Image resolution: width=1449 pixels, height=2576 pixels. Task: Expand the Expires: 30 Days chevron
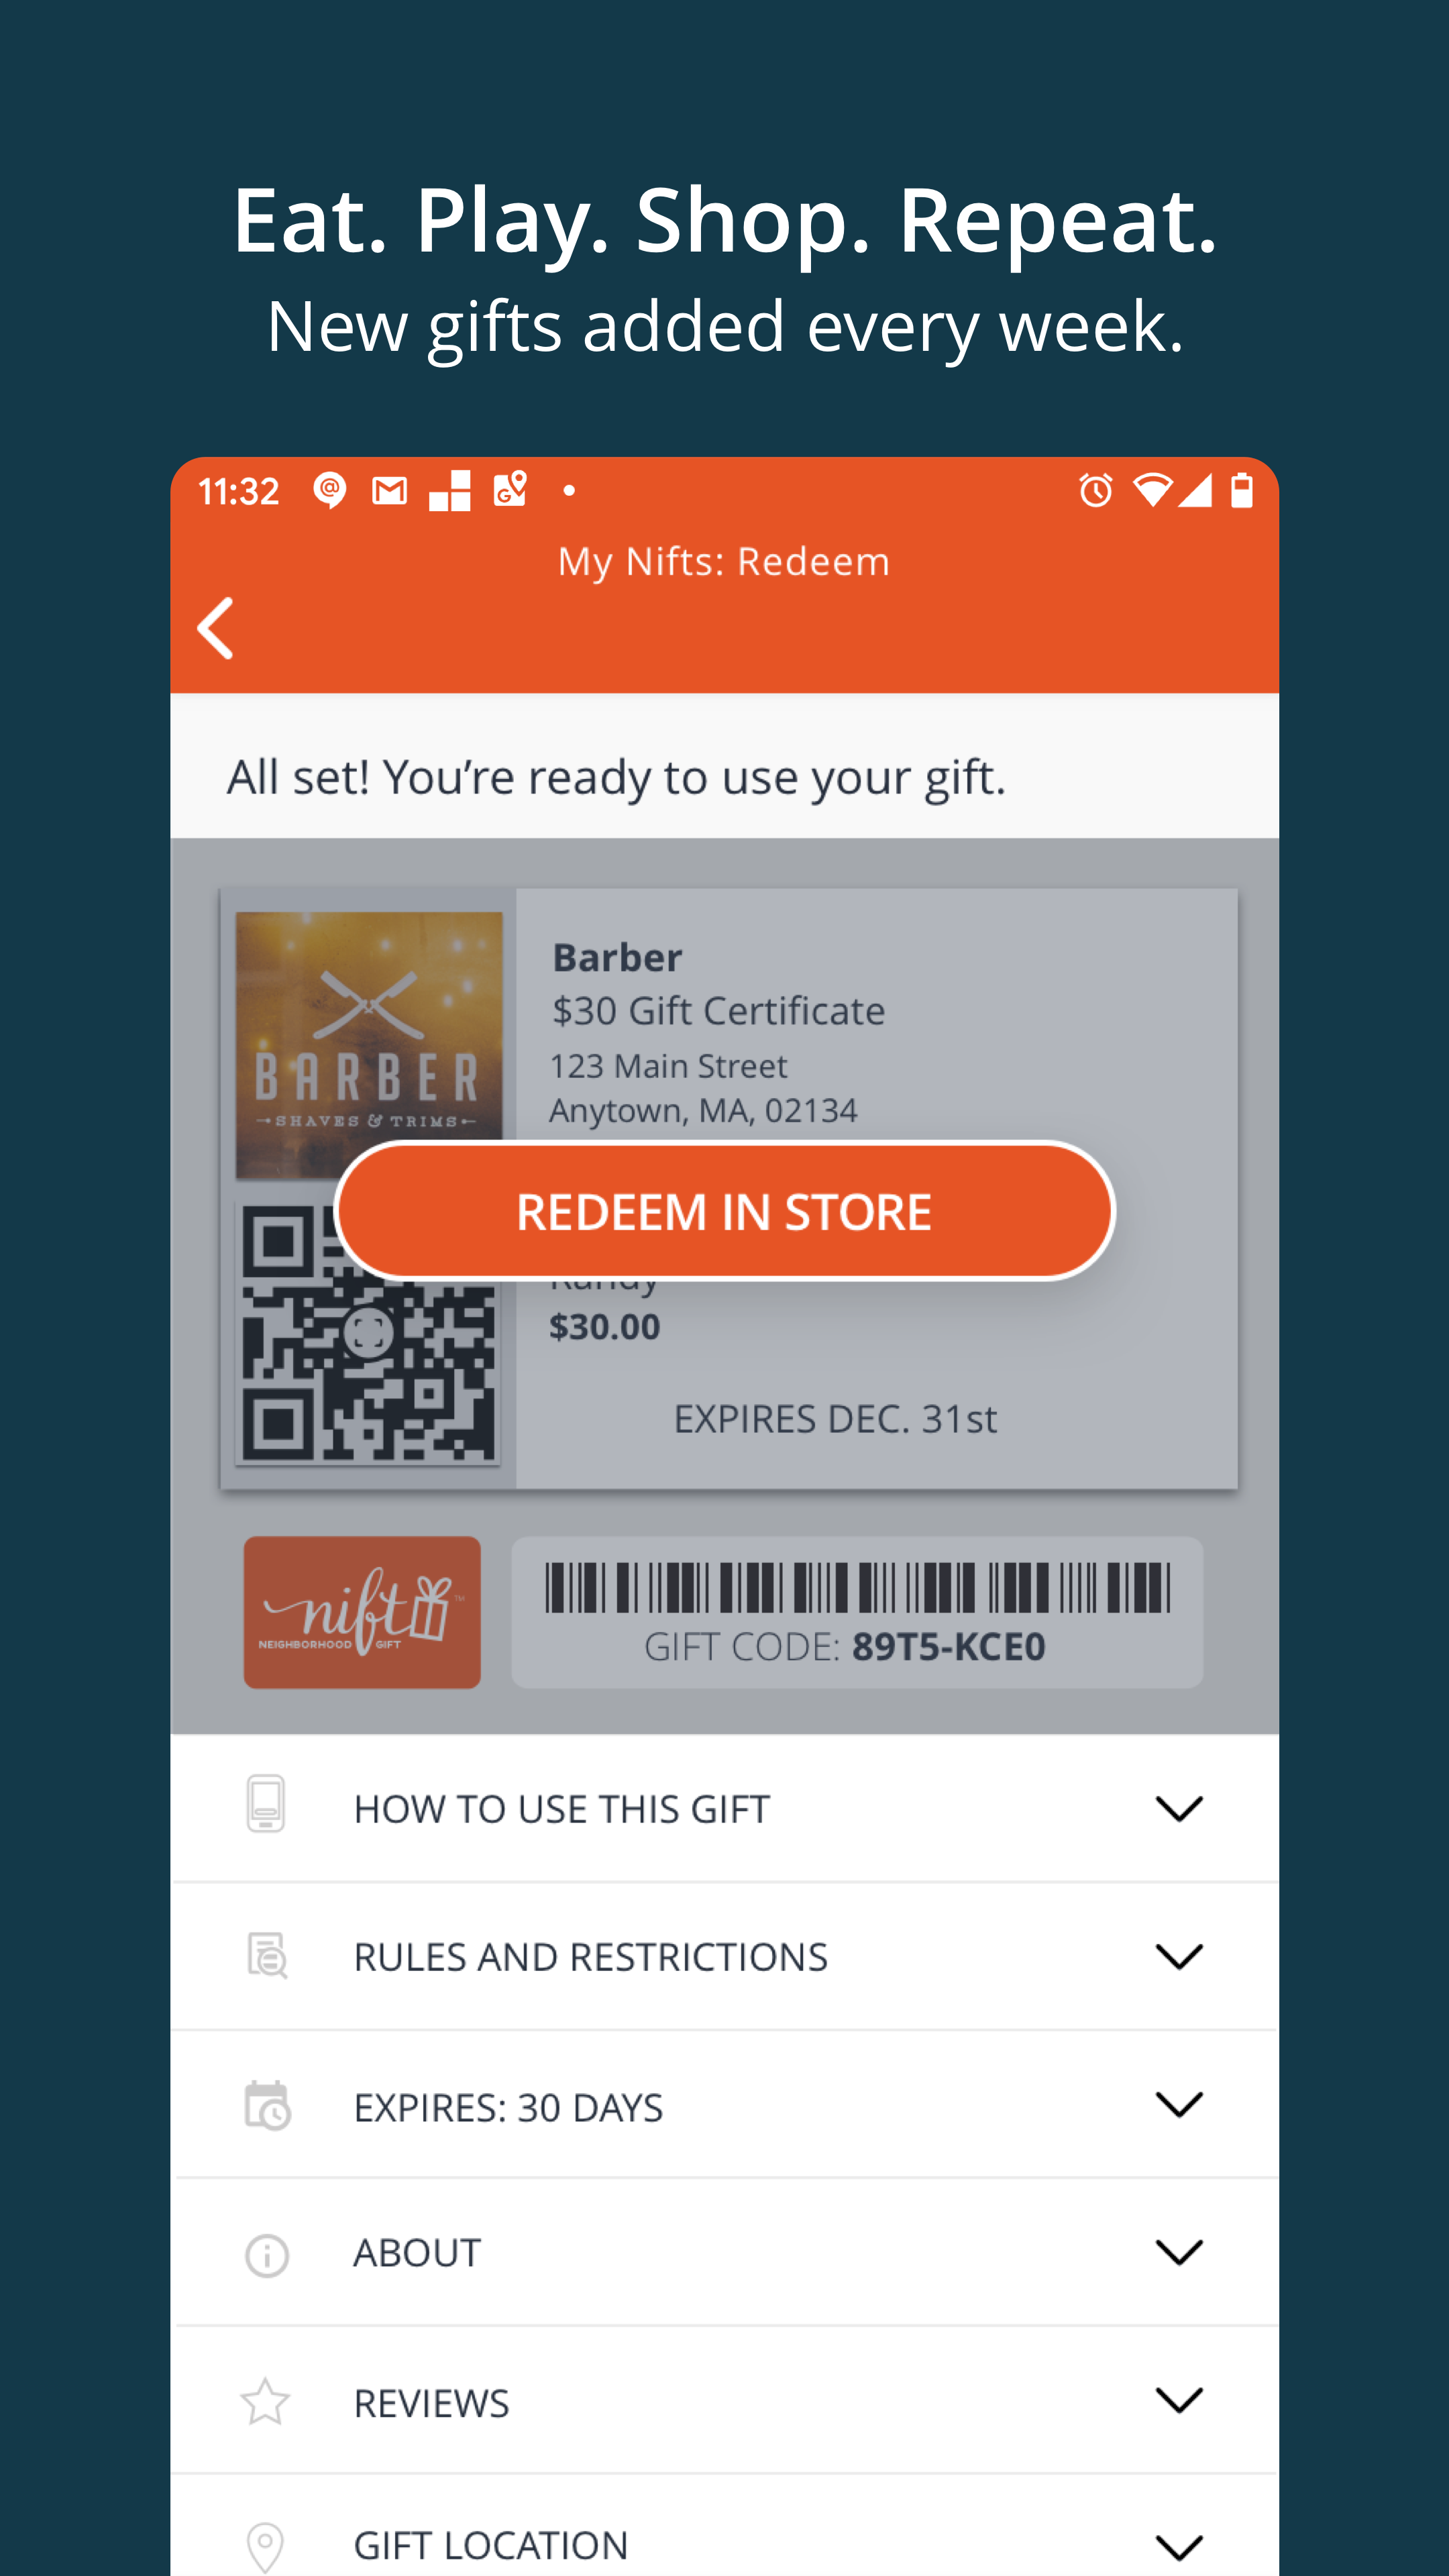[x=1179, y=2104]
